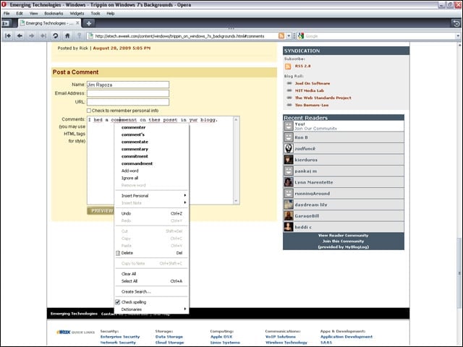Open the 'Joel On Software' link
Image resolution: width=463 pixels, height=347 pixels.
pos(313,83)
